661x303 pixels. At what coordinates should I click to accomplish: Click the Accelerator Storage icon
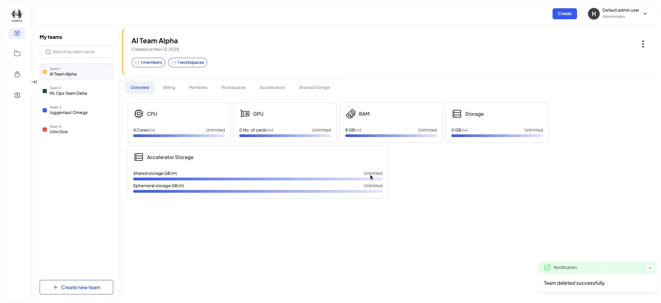pyautogui.click(x=139, y=157)
